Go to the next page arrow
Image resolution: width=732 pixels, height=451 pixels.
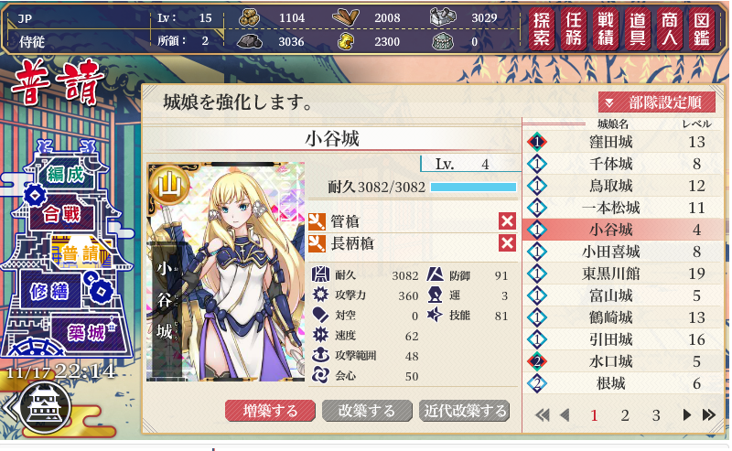(x=687, y=414)
